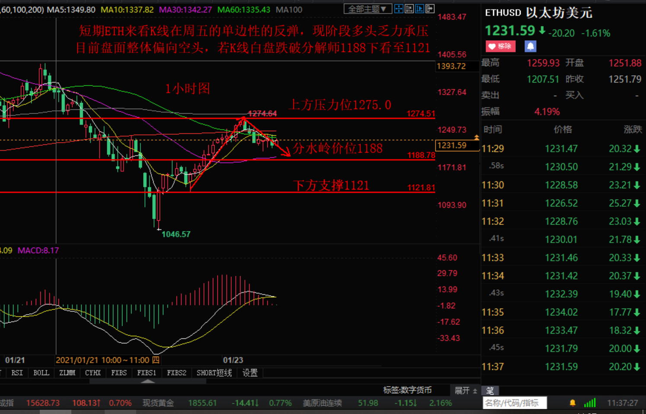Click the green signal strength bars icon
This screenshot has height=414, width=646.
tap(590, 403)
